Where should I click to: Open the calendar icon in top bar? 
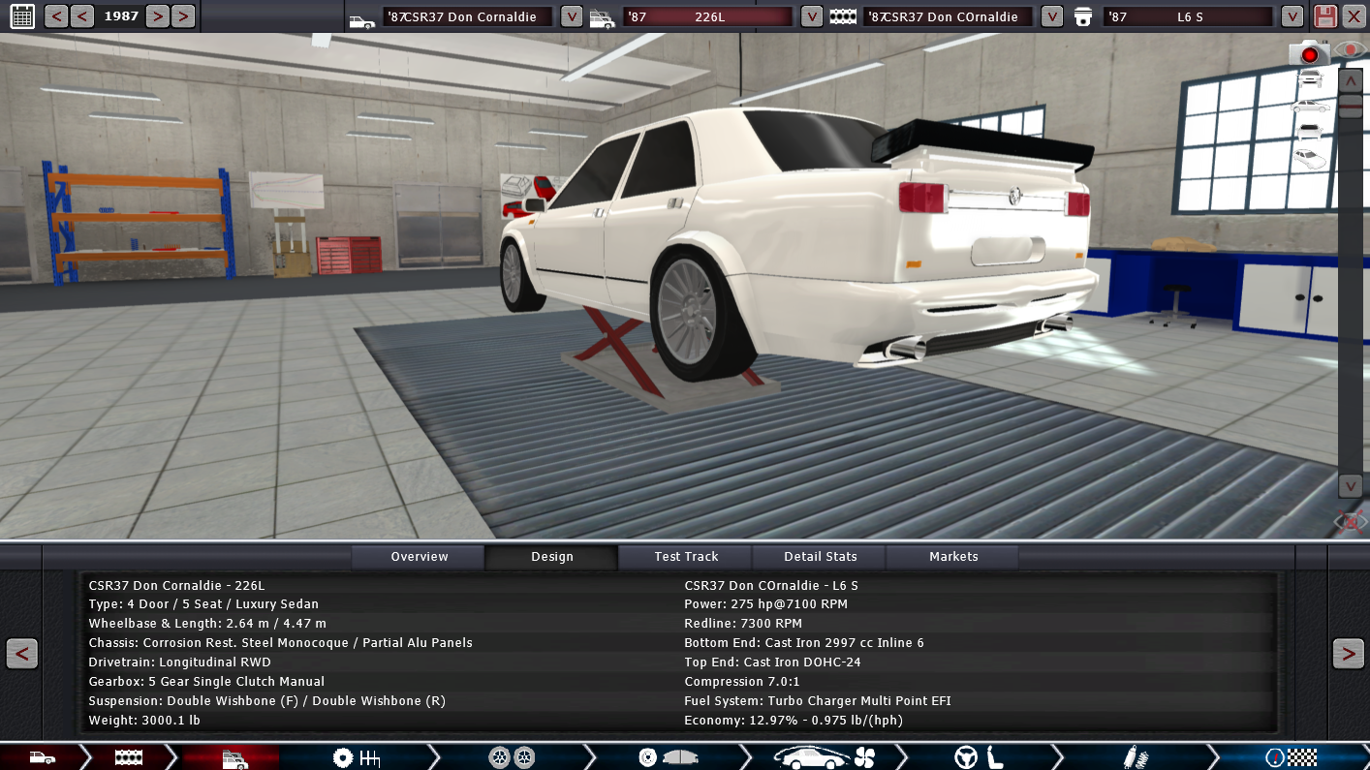coord(21,15)
